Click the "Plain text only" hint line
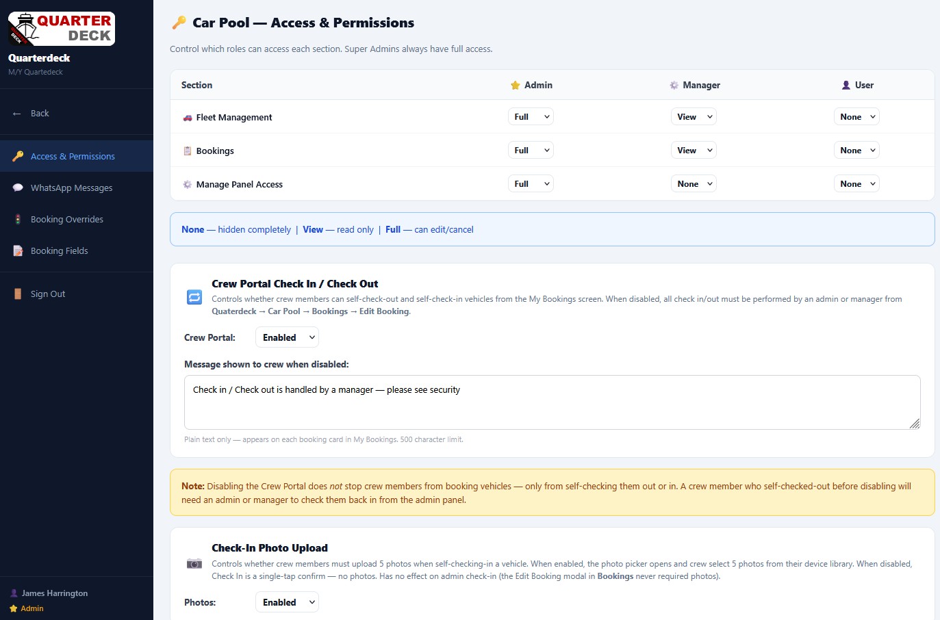The width and height of the screenshot is (940, 620). pos(324,439)
